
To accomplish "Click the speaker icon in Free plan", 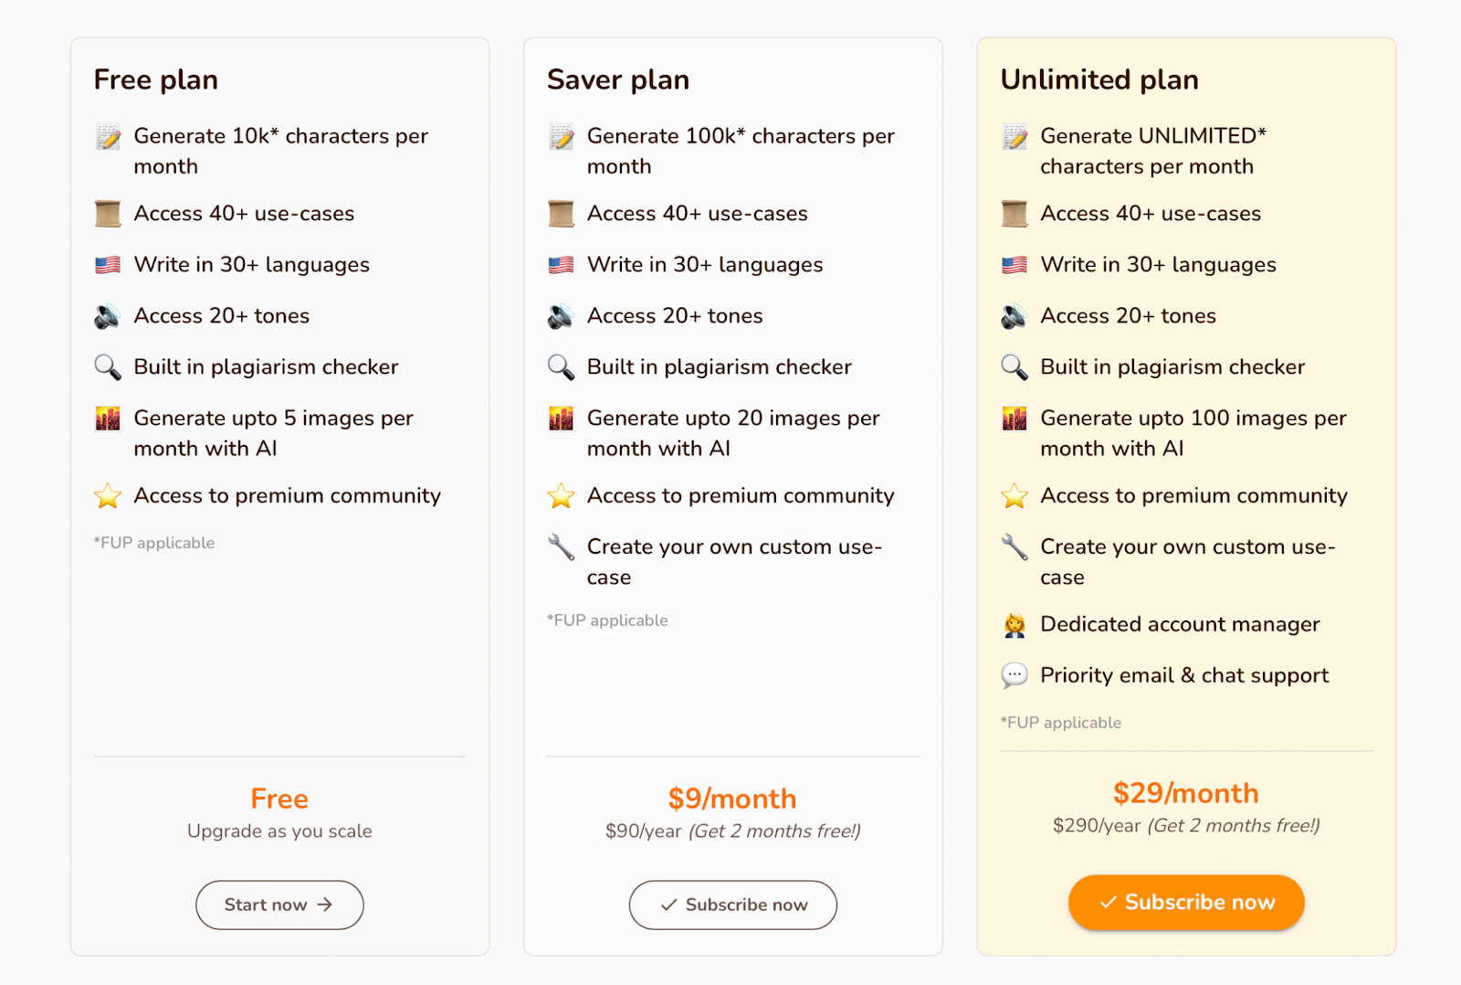I will [x=108, y=316].
